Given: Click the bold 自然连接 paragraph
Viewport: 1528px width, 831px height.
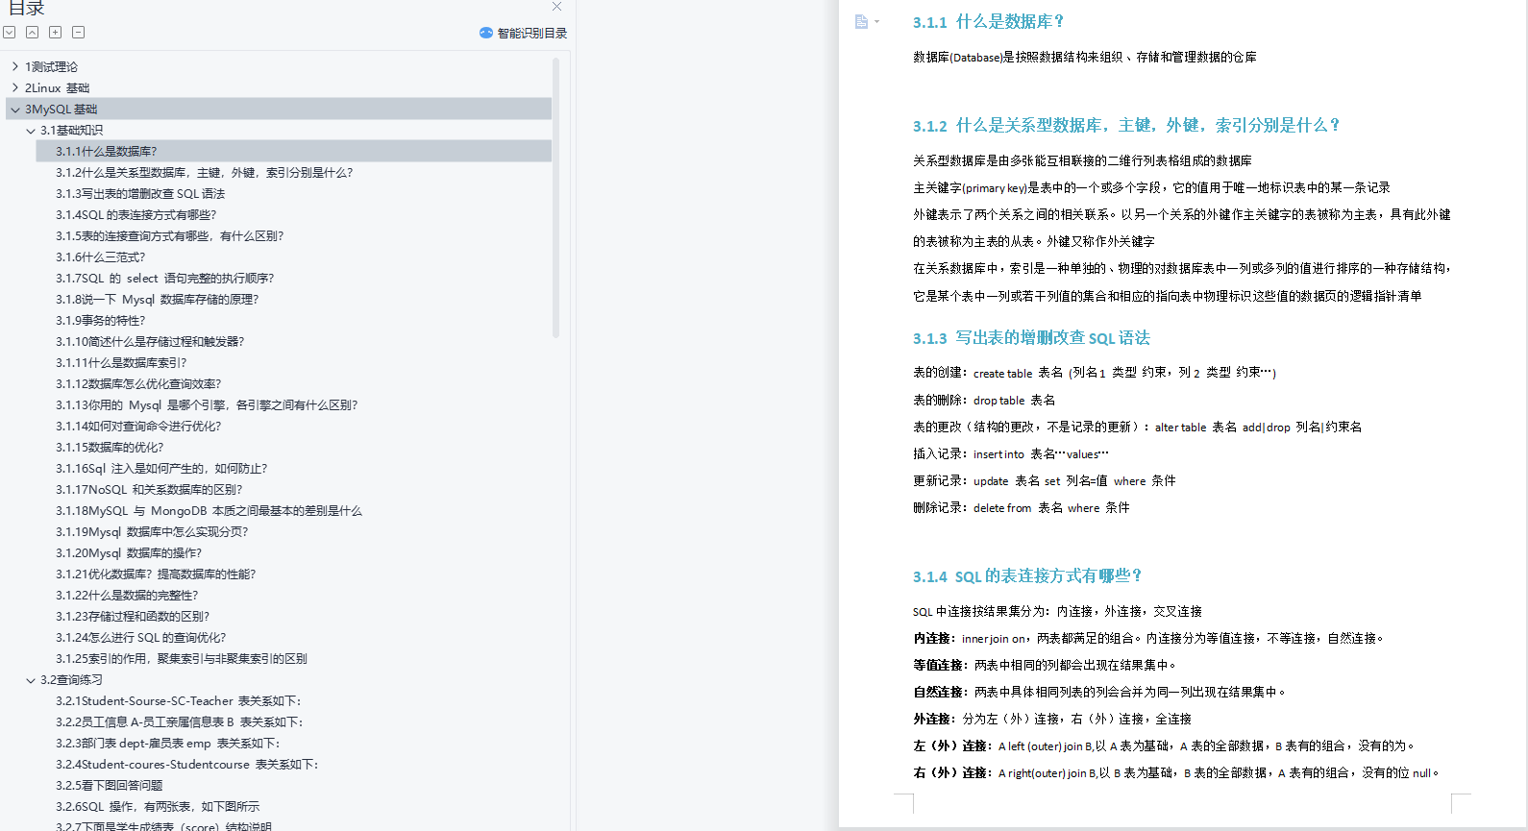Looking at the screenshot, I should click(x=1099, y=693).
